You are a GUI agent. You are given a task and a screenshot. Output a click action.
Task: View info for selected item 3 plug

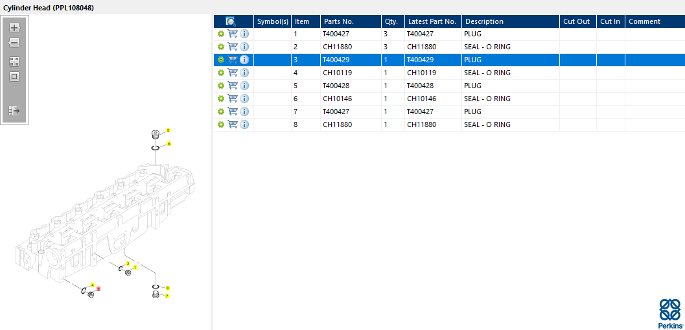pos(244,60)
